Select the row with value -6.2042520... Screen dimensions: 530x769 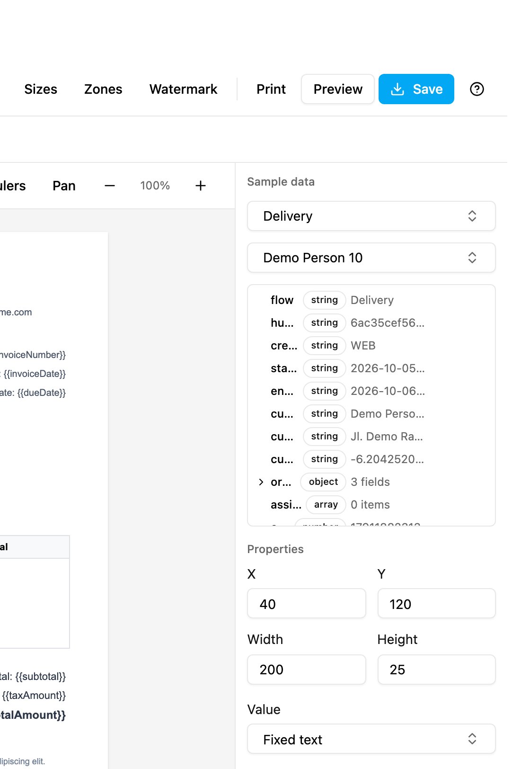(371, 459)
